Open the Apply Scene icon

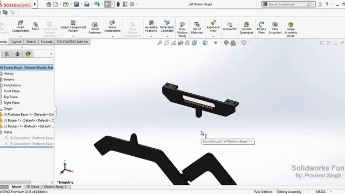(x=233, y=43)
